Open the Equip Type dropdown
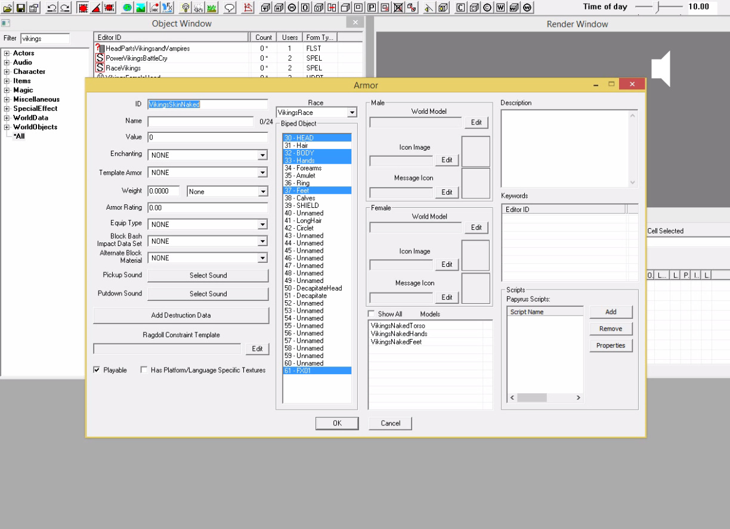Screen dimensions: 730x529 (x=262, y=225)
